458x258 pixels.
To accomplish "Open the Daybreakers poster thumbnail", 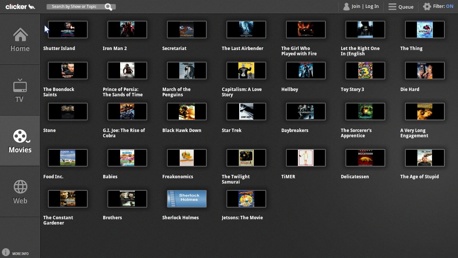I will [306, 111].
